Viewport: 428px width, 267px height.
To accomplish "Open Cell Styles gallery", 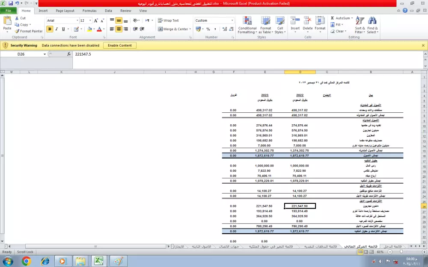I will click(280, 25).
